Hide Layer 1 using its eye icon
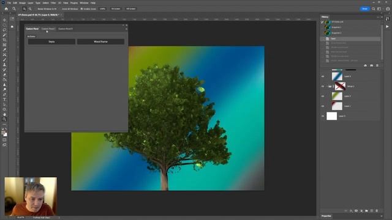 click(323, 106)
